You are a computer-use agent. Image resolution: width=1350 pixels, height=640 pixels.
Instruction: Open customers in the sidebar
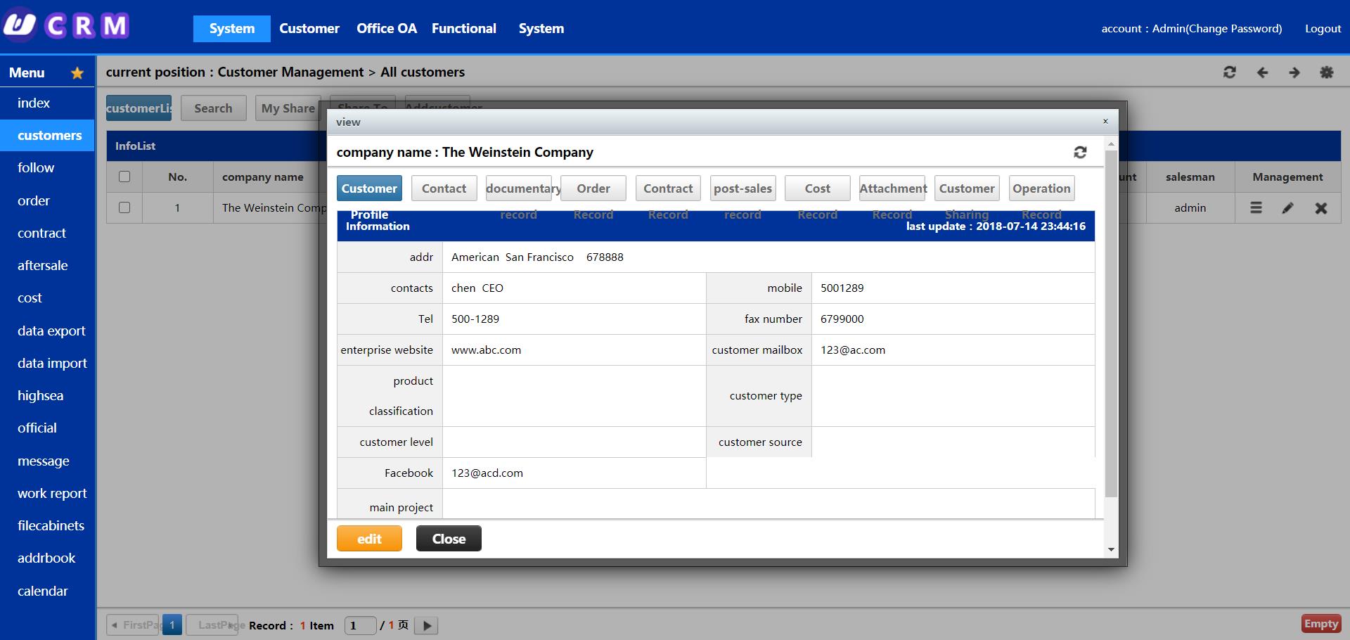click(47, 135)
